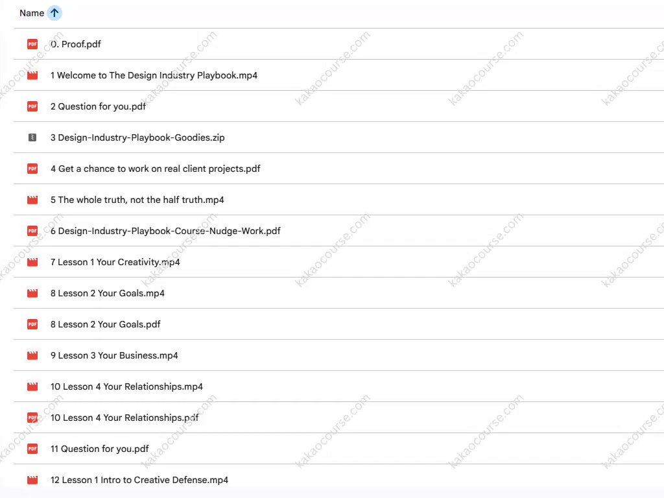
Task: Click the PDF icon for 8 Lesson 2 Your Goals.pdf
Action: tap(32, 324)
